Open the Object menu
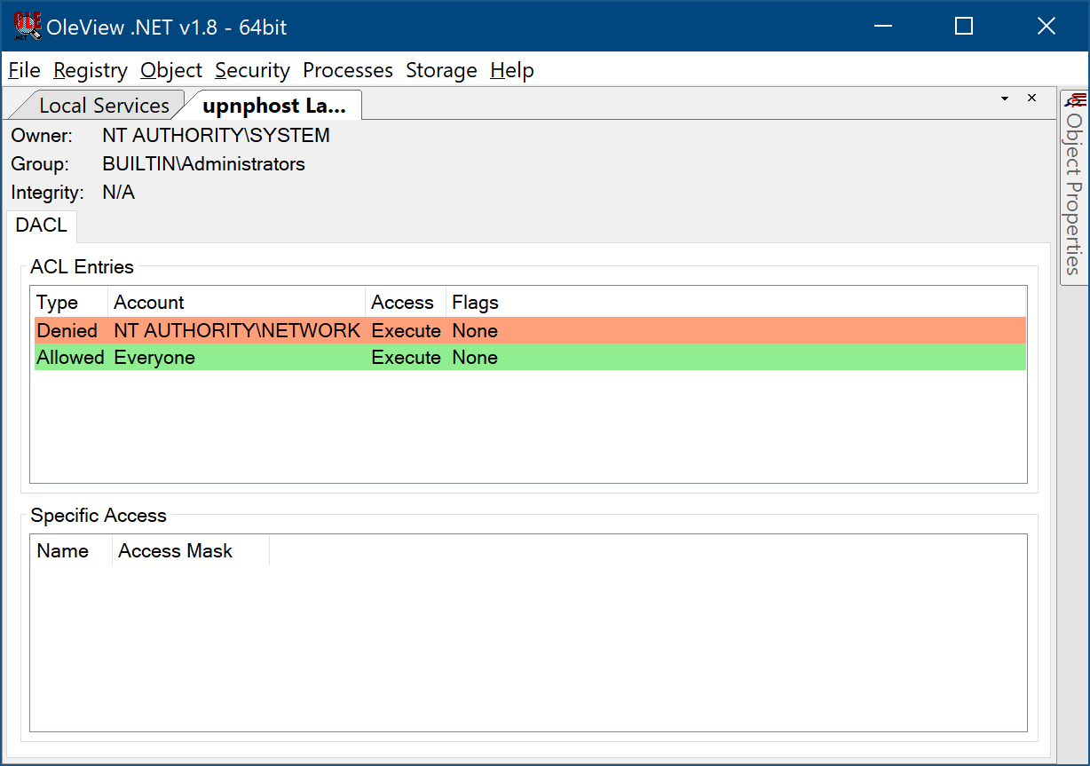Screen dimensions: 1090x766 pos(171,70)
